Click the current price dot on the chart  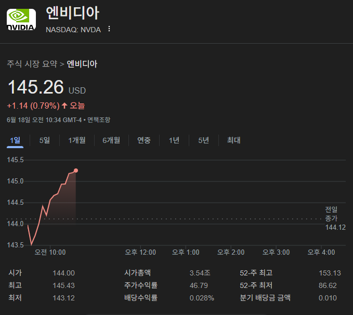76,170
